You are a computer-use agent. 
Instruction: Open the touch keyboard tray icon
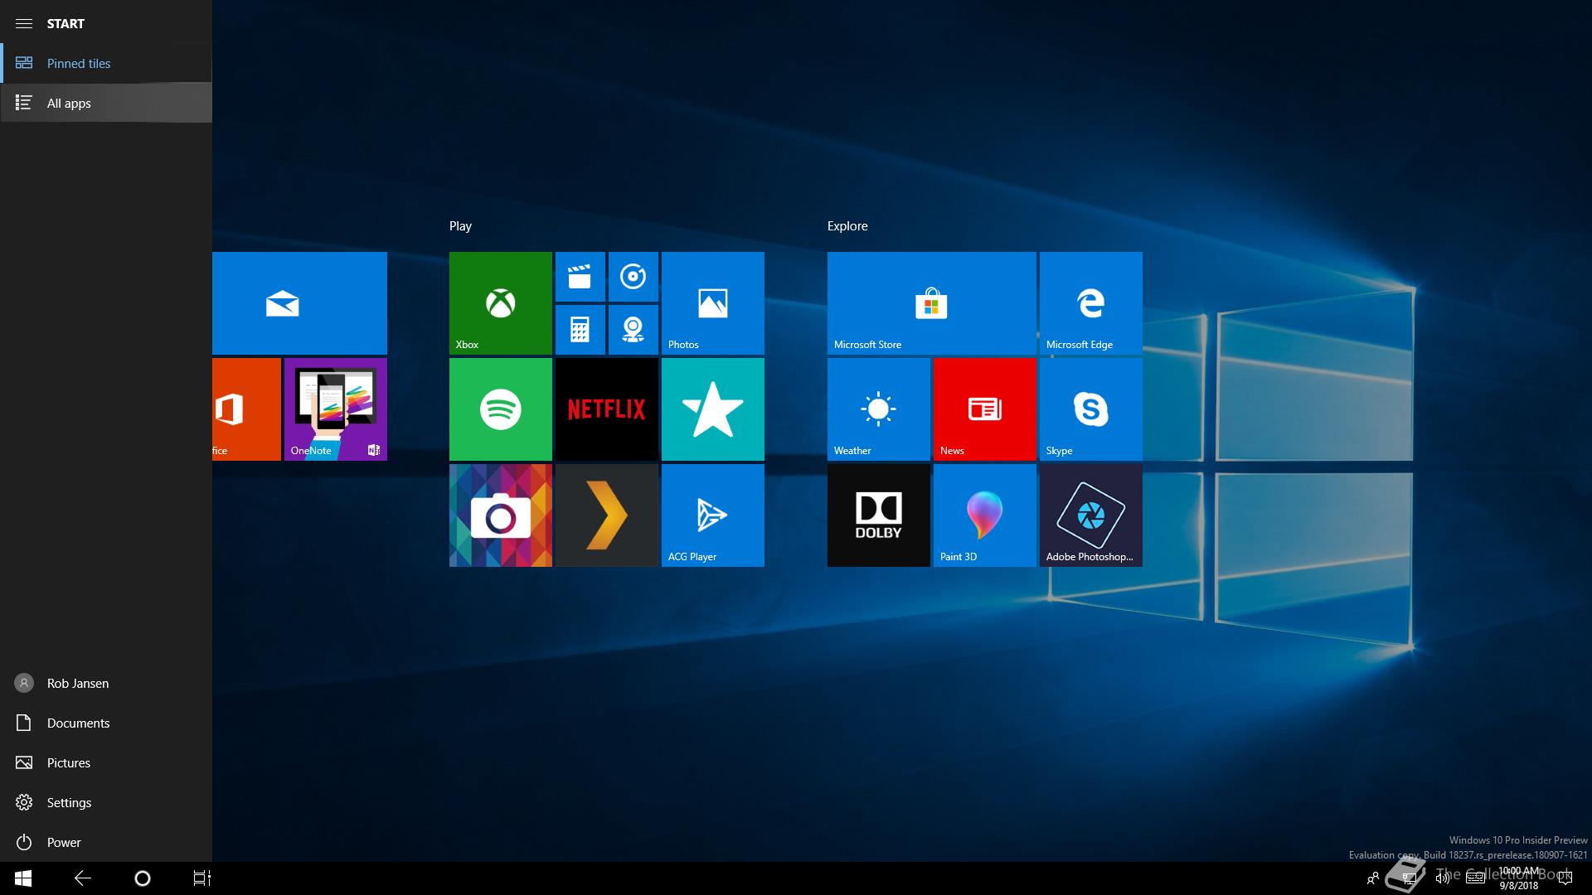click(x=1475, y=878)
